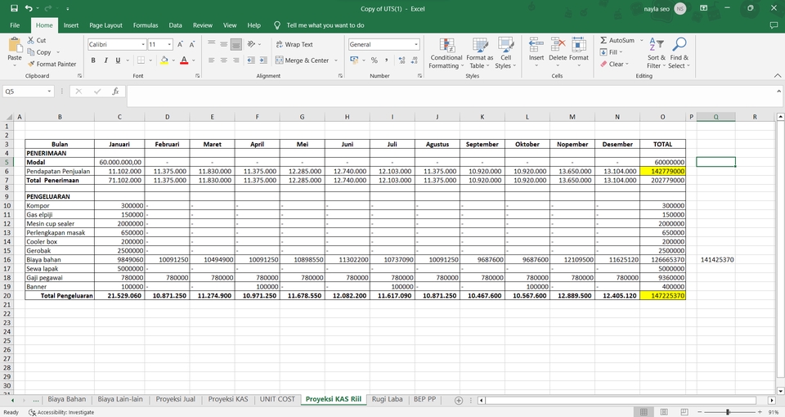This screenshot has height=417, width=785.
Task: Apply bottom vertical alignment
Action: pyautogui.click(x=235, y=44)
